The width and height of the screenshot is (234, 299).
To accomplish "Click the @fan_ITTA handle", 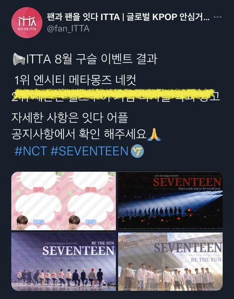I will tap(68, 28).
